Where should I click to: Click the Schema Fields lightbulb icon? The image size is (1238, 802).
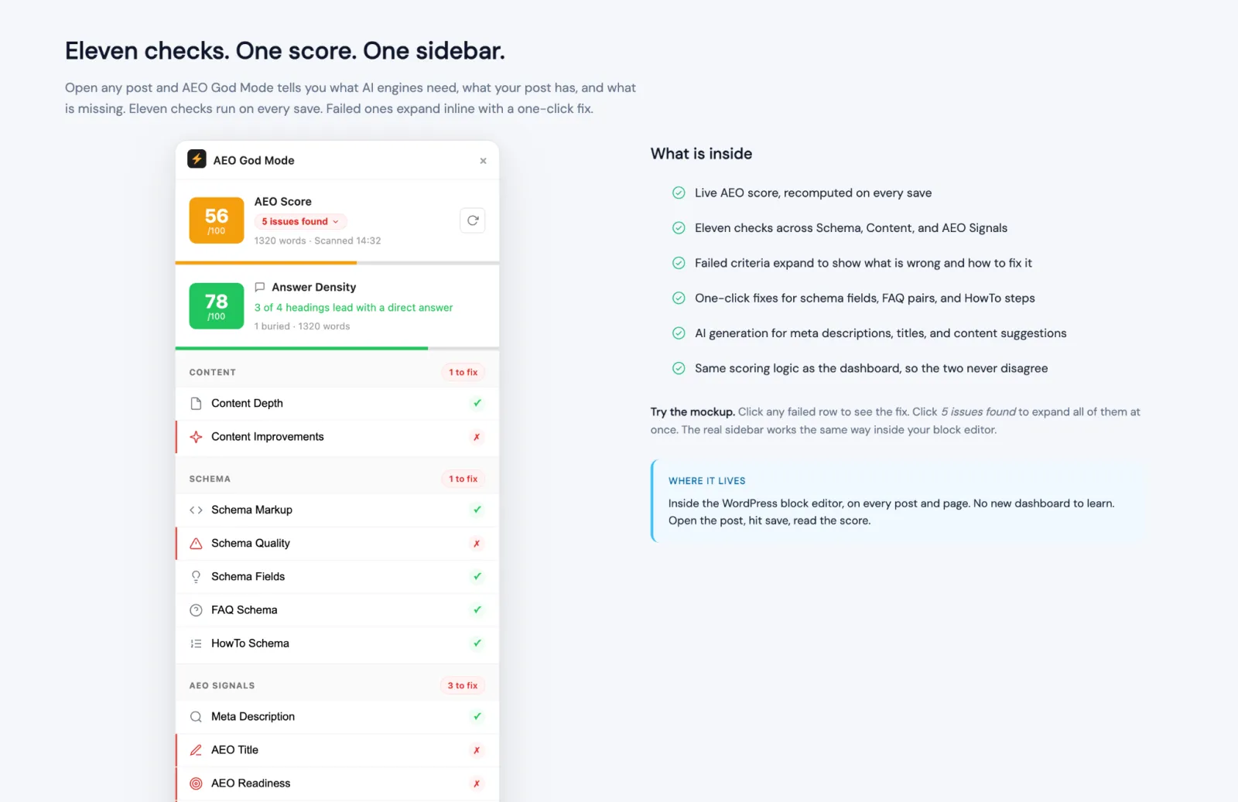196,576
